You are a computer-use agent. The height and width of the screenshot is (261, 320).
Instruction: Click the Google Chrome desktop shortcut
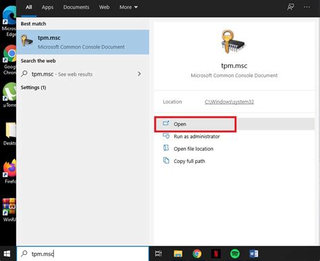pos(9,60)
